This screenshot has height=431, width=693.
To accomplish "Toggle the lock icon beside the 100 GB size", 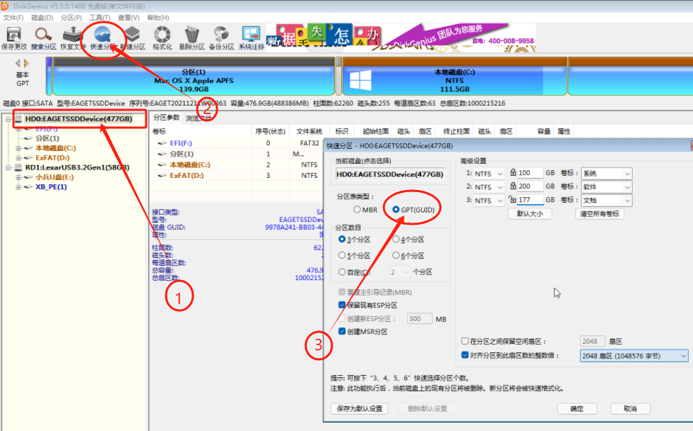I will click(513, 173).
